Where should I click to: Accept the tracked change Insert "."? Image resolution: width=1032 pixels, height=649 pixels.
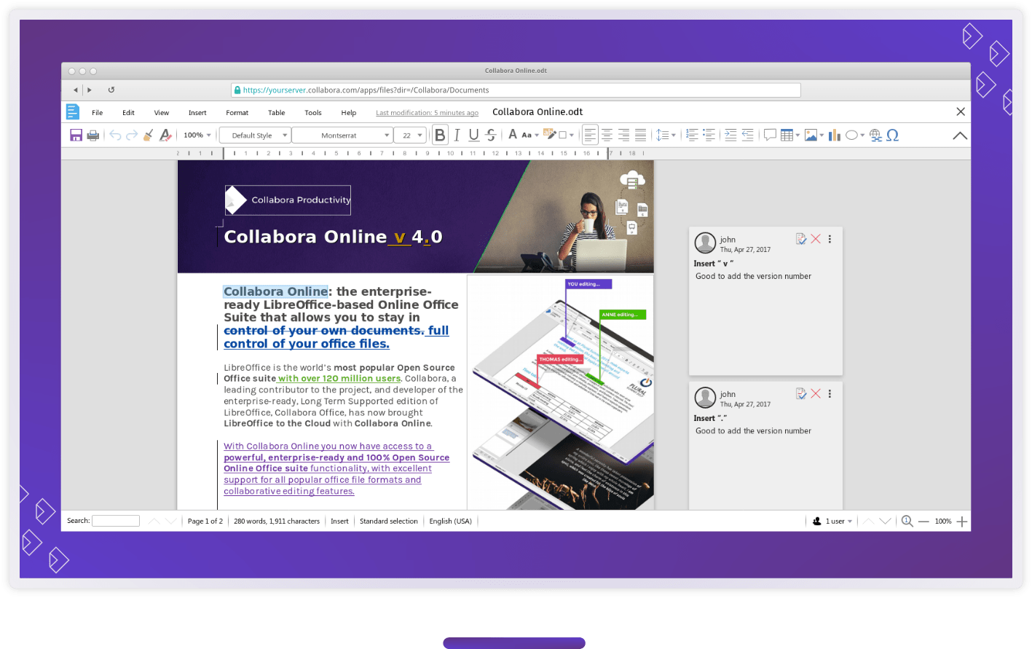(801, 393)
